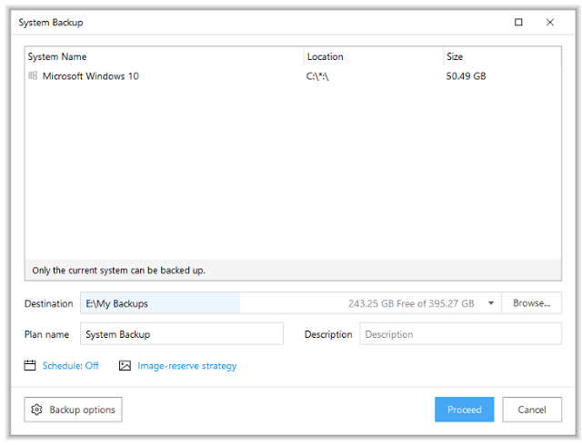Click the Description label
Screen dimensions: 582x445
(x=328, y=334)
